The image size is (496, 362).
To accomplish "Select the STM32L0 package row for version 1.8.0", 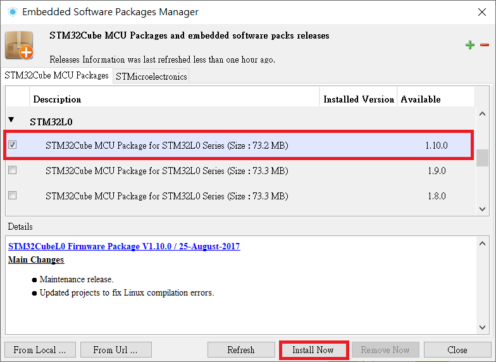I will (239, 196).
